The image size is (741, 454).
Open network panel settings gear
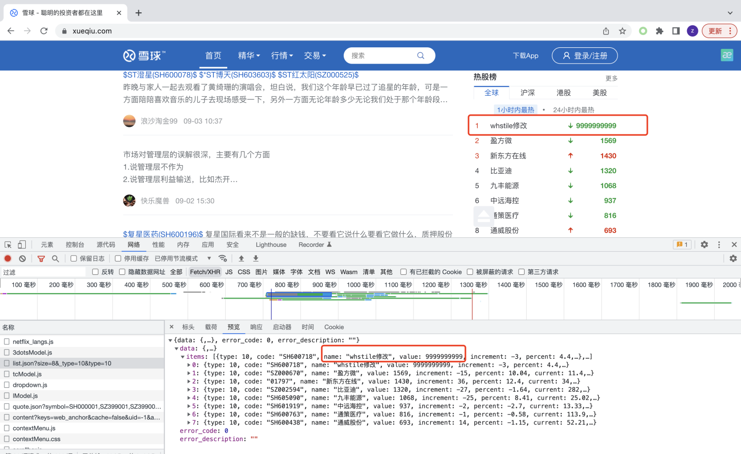(x=733, y=259)
